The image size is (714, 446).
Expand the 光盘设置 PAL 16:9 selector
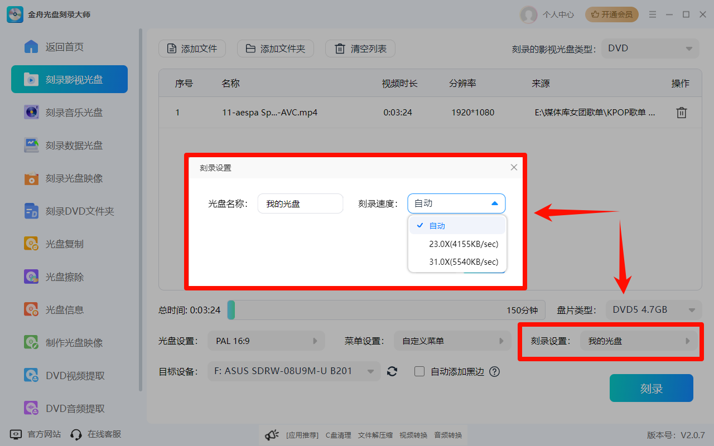click(x=266, y=341)
